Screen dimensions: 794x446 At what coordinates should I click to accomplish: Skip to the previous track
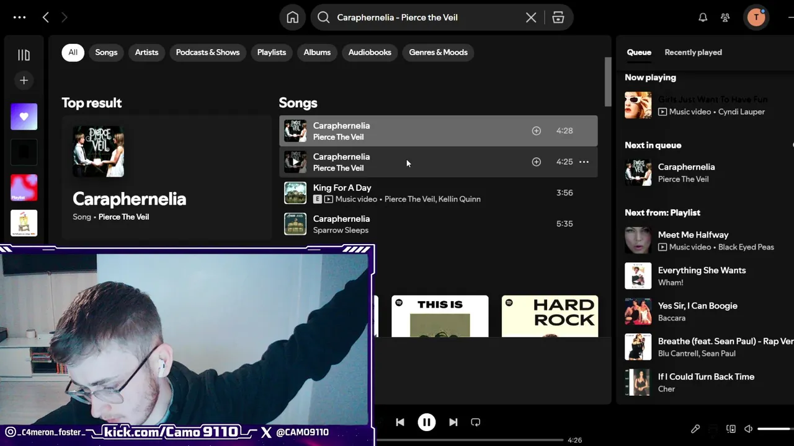(x=400, y=422)
